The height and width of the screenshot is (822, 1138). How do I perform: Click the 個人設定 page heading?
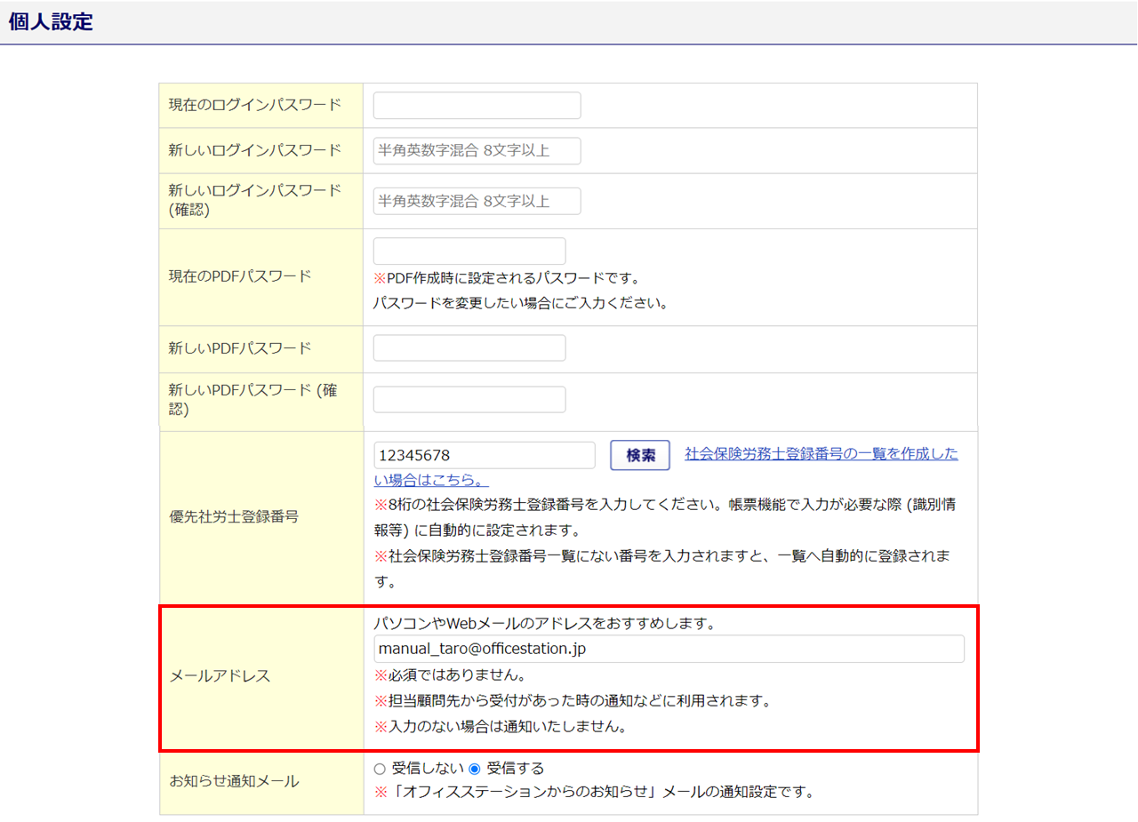point(51,23)
